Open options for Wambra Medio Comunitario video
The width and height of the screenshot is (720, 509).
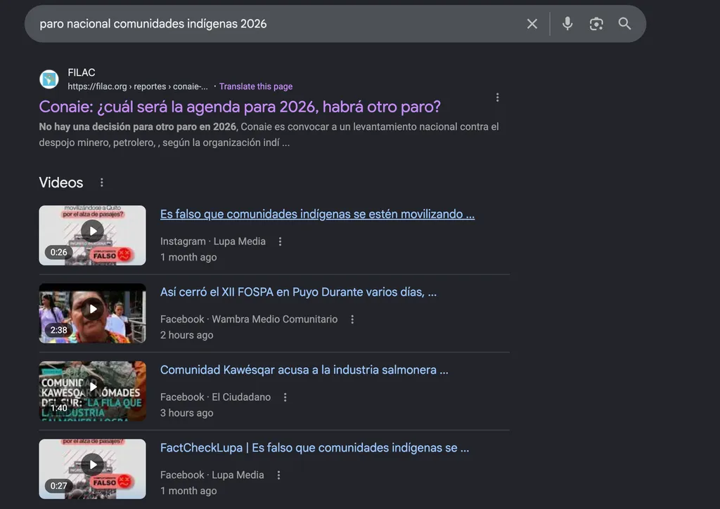point(352,319)
